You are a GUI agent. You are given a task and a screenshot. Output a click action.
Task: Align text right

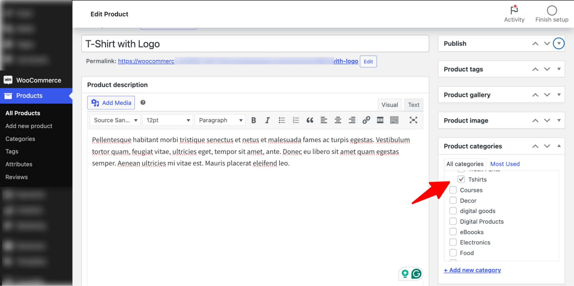352,120
